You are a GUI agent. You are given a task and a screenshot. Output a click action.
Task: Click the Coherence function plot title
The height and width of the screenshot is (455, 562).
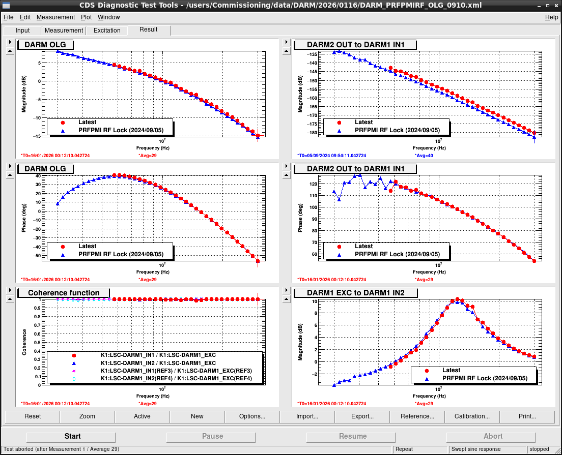click(64, 293)
